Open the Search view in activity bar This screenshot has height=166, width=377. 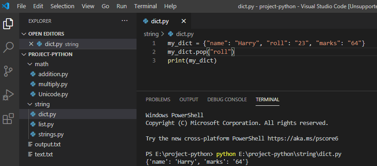coord(8,47)
